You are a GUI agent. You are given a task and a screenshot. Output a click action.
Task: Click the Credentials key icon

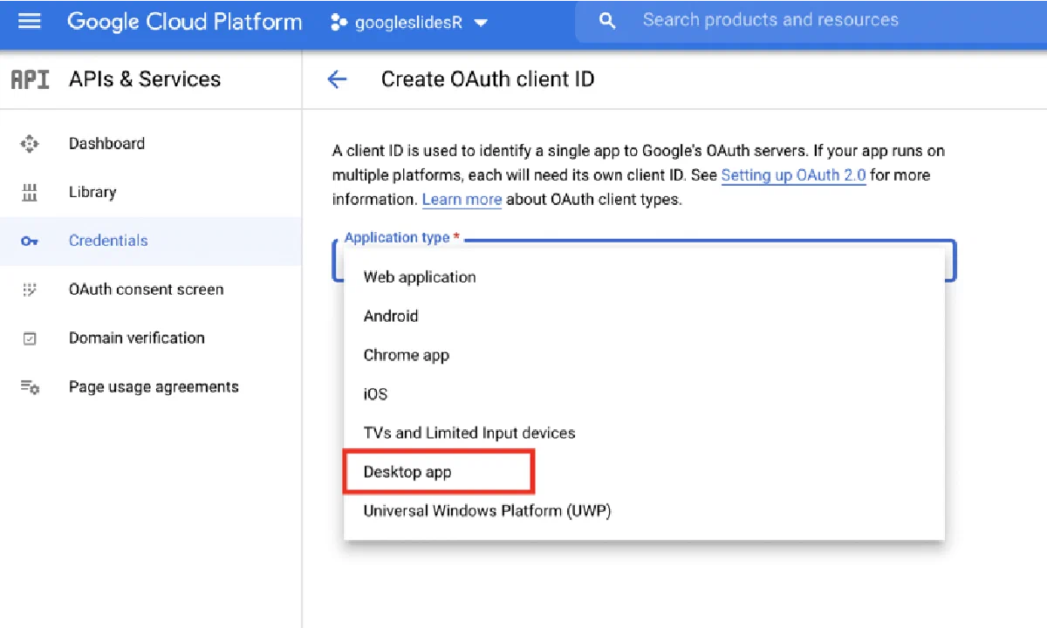[30, 242]
